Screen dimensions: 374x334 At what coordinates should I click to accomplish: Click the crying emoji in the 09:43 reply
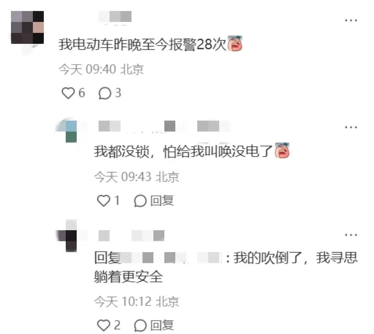(282, 150)
